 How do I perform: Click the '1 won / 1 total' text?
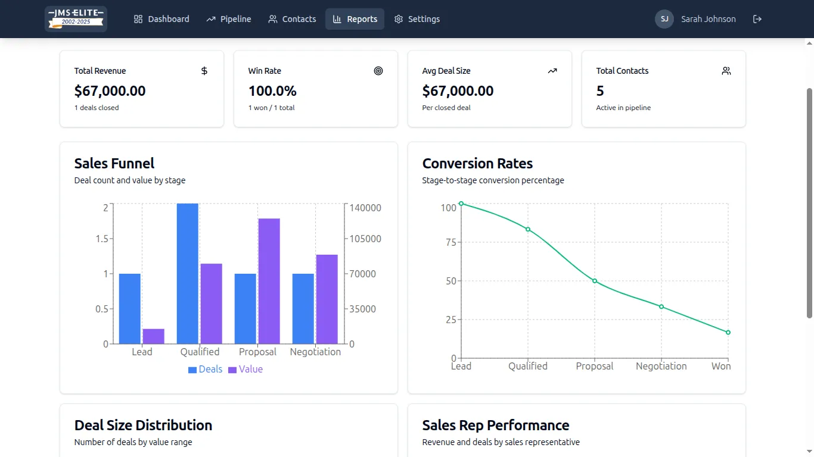click(271, 108)
